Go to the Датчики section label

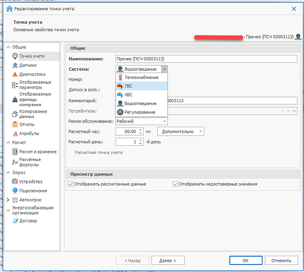point(28,65)
